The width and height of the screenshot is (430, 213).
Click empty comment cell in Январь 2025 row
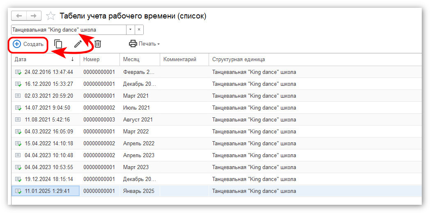pos(184,191)
